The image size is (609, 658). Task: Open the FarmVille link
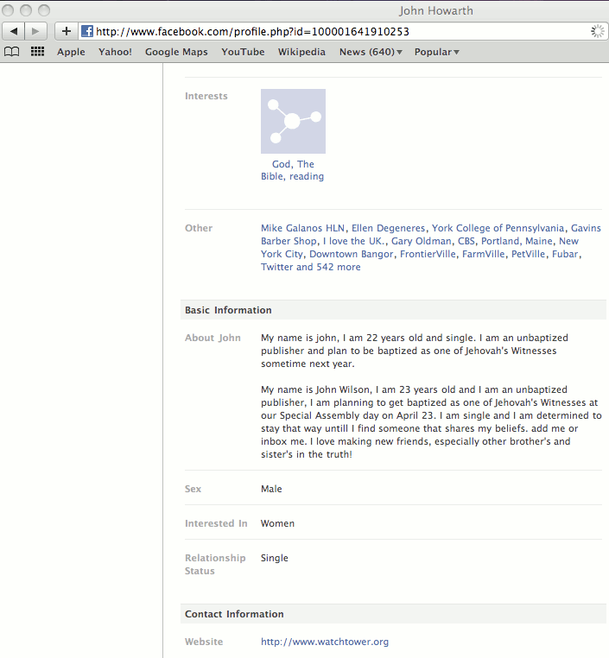coord(484,254)
